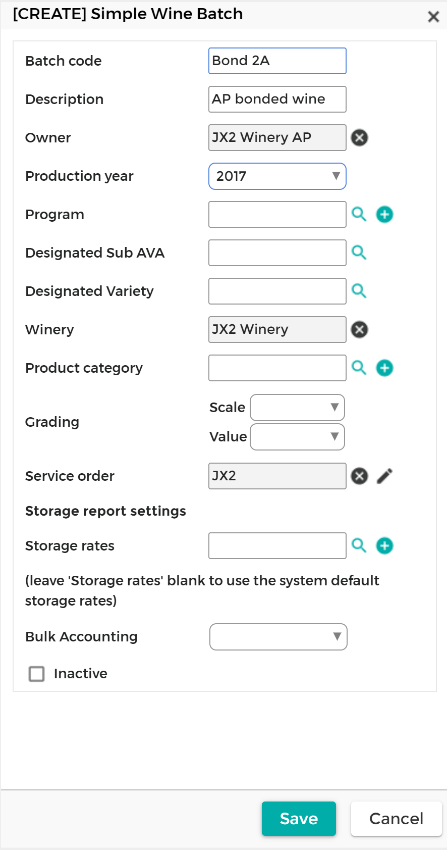Image resolution: width=447 pixels, height=850 pixels.
Task: Save the wine batch
Action: click(x=299, y=818)
